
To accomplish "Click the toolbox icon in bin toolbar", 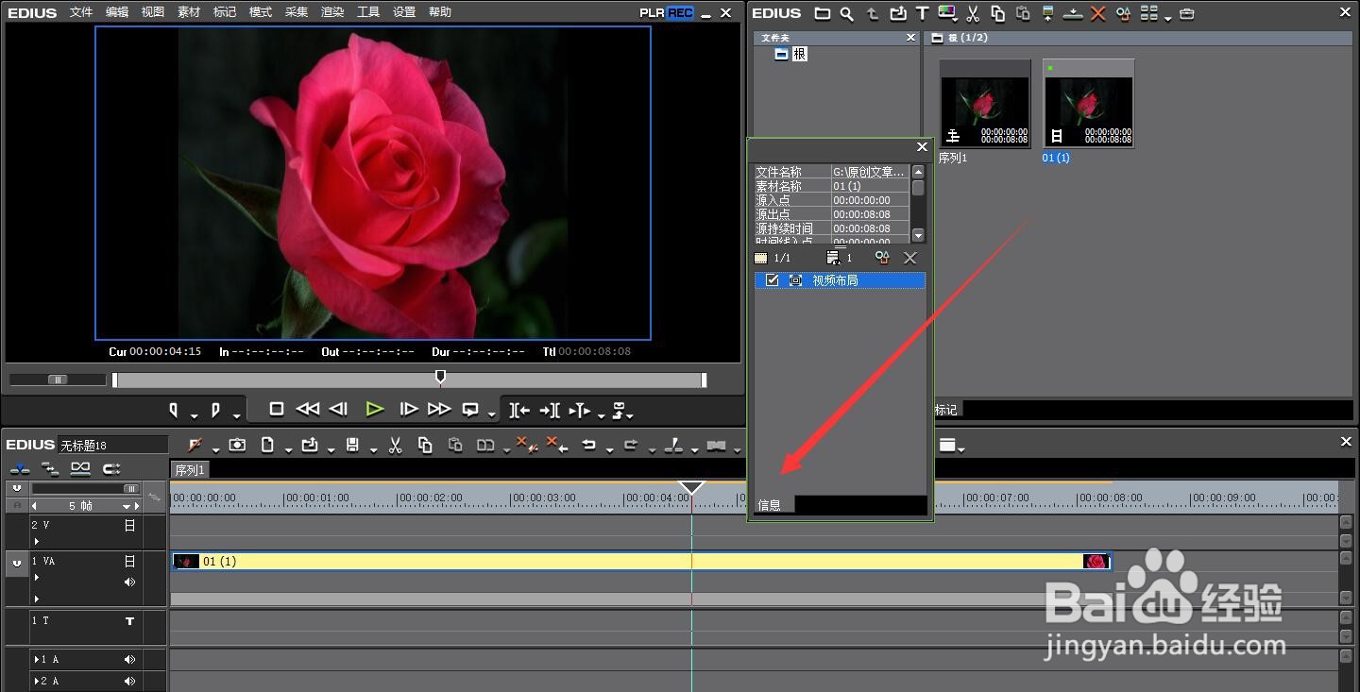I will tap(1187, 13).
